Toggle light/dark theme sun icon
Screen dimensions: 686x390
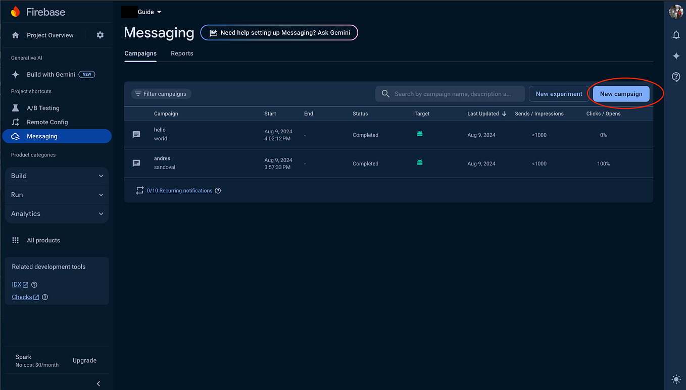click(x=676, y=379)
